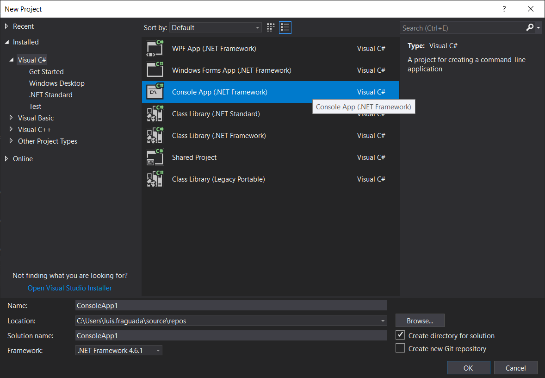
Task: Expand the Recent node
Action: point(6,26)
